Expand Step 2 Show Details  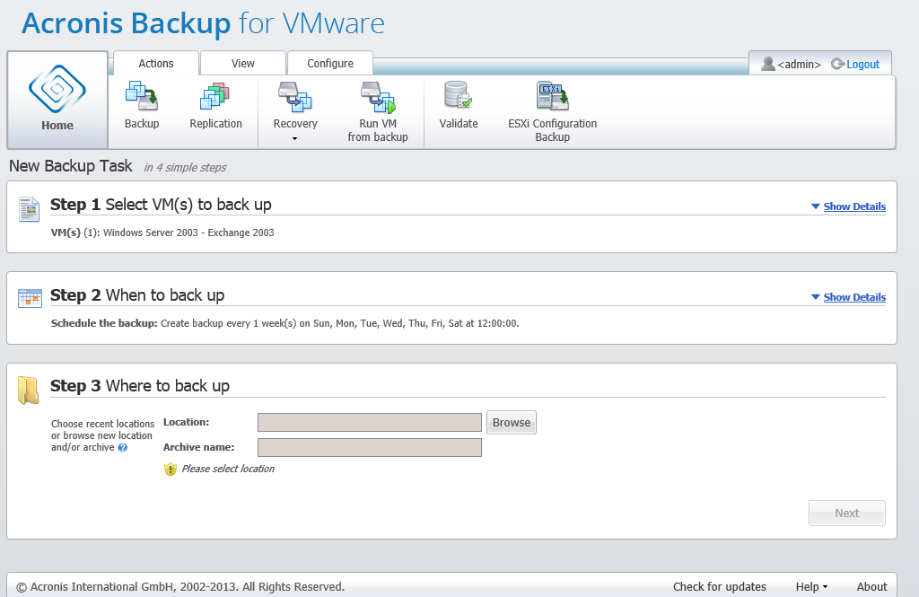pyautogui.click(x=853, y=297)
